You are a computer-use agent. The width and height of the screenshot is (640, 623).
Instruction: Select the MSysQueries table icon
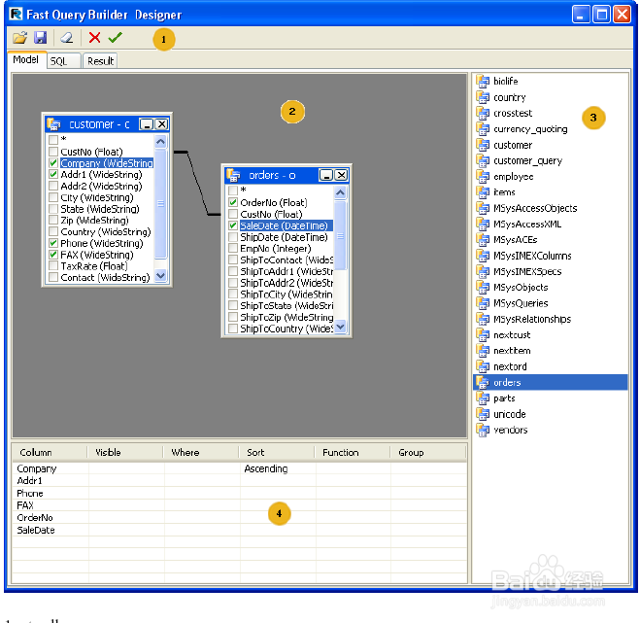[x=483, y=303]
